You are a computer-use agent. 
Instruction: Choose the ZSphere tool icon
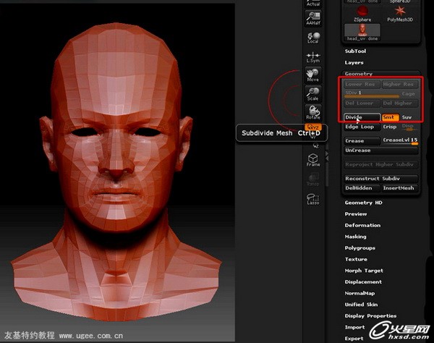[x=362, y=14]
